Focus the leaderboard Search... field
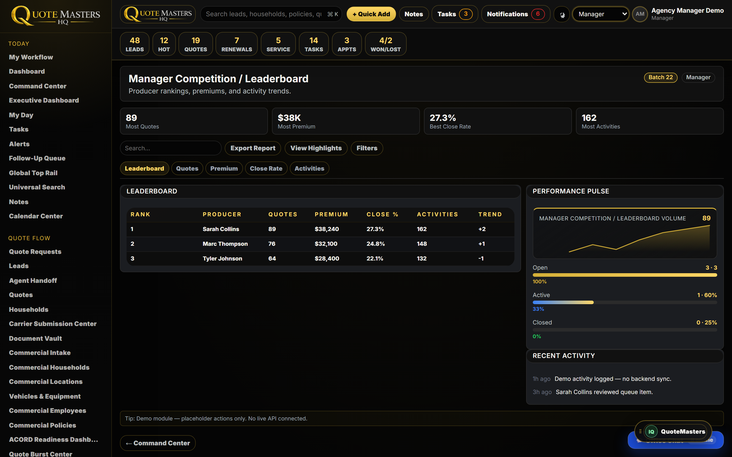Viewport: 732px width, 457px height. (x=171, y=148)
